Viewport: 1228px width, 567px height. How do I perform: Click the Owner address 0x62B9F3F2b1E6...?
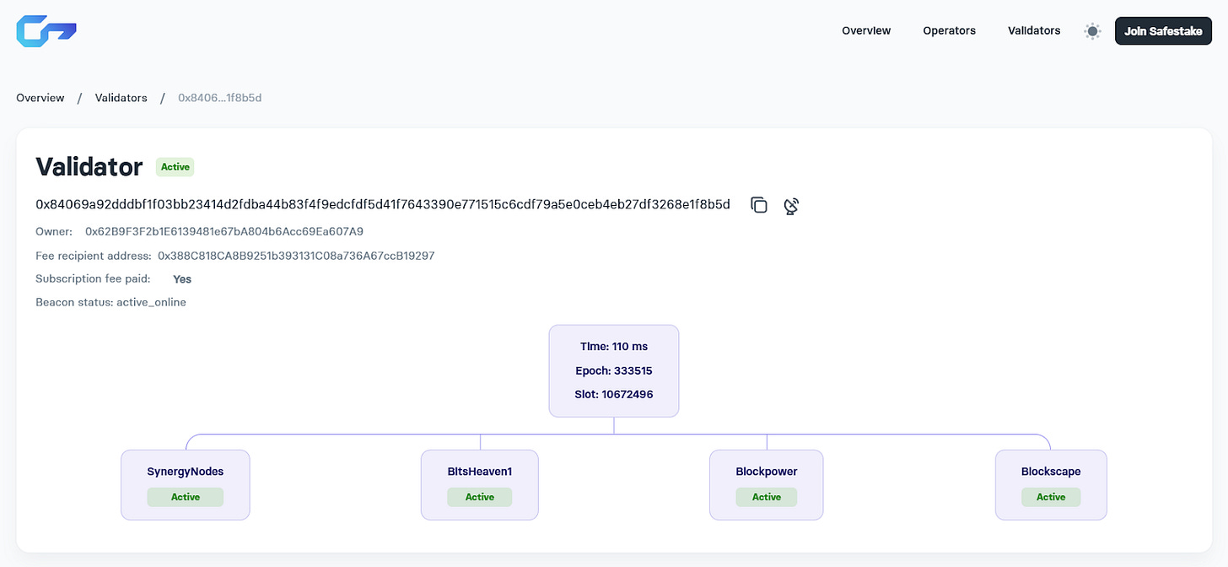pyautogui.click(x=224, y=231)
